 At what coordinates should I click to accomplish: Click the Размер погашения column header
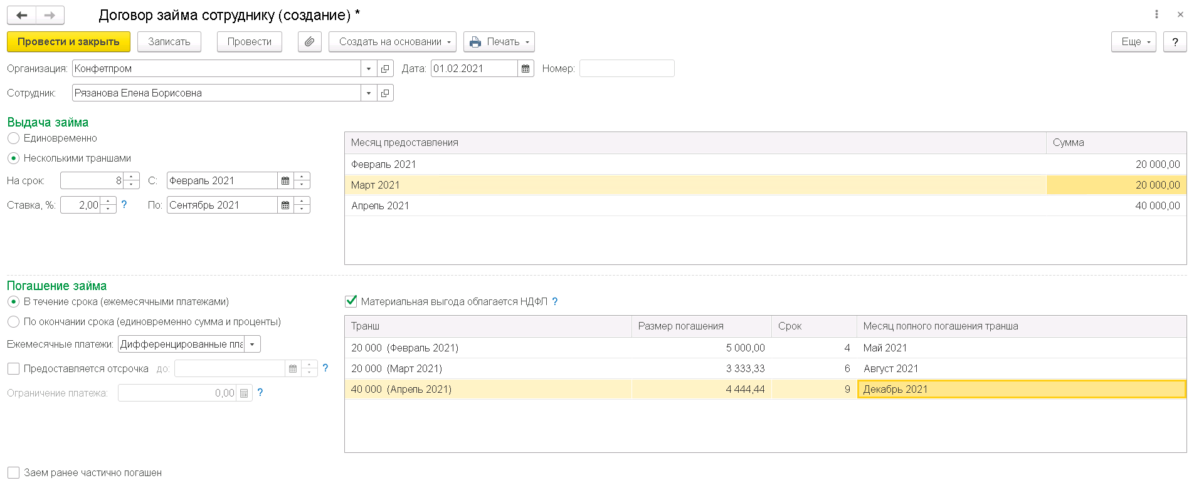click(702, 326)
